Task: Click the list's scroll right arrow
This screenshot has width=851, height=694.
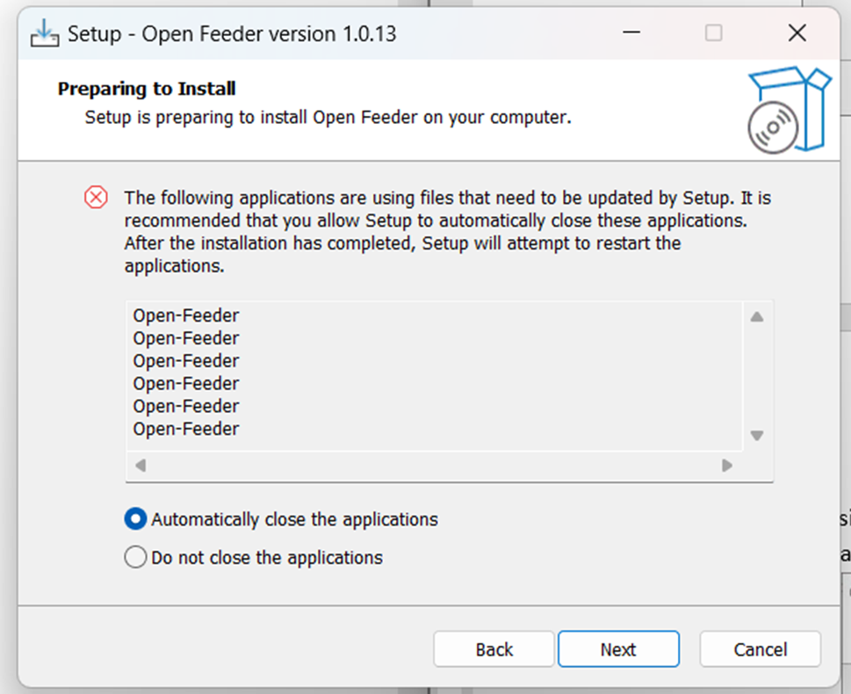Action: 727,466
